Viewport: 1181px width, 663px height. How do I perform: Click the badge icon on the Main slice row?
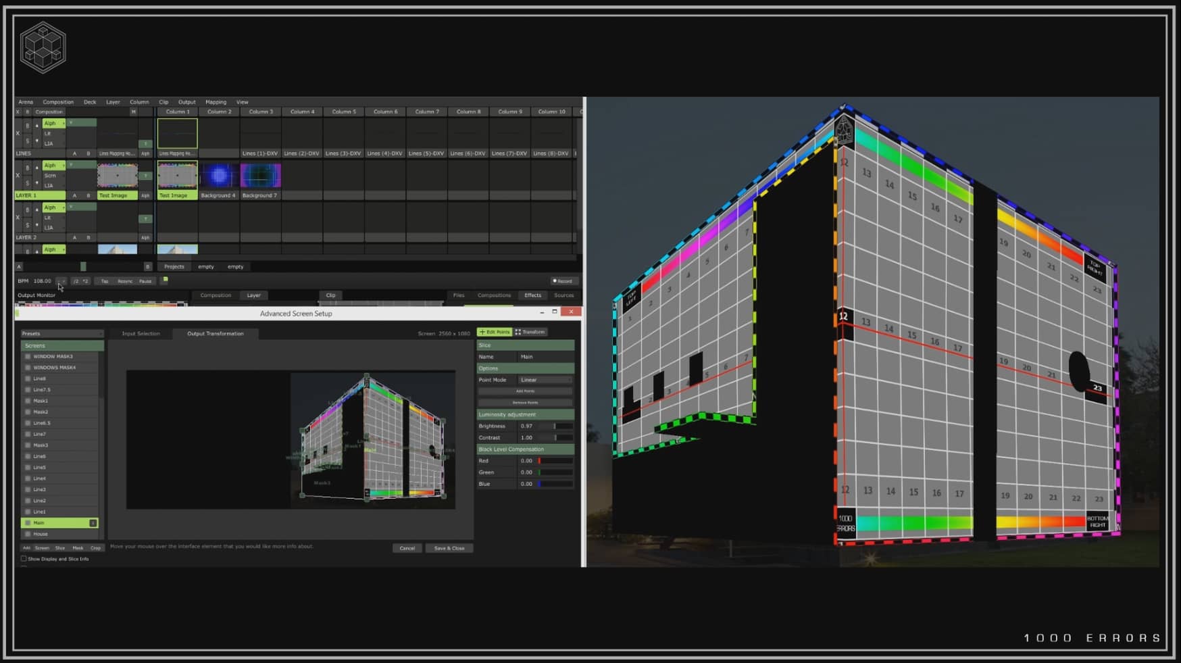(93, 523)
